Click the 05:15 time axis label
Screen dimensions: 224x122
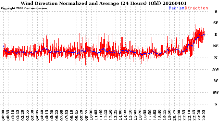[x=47, y=115]
